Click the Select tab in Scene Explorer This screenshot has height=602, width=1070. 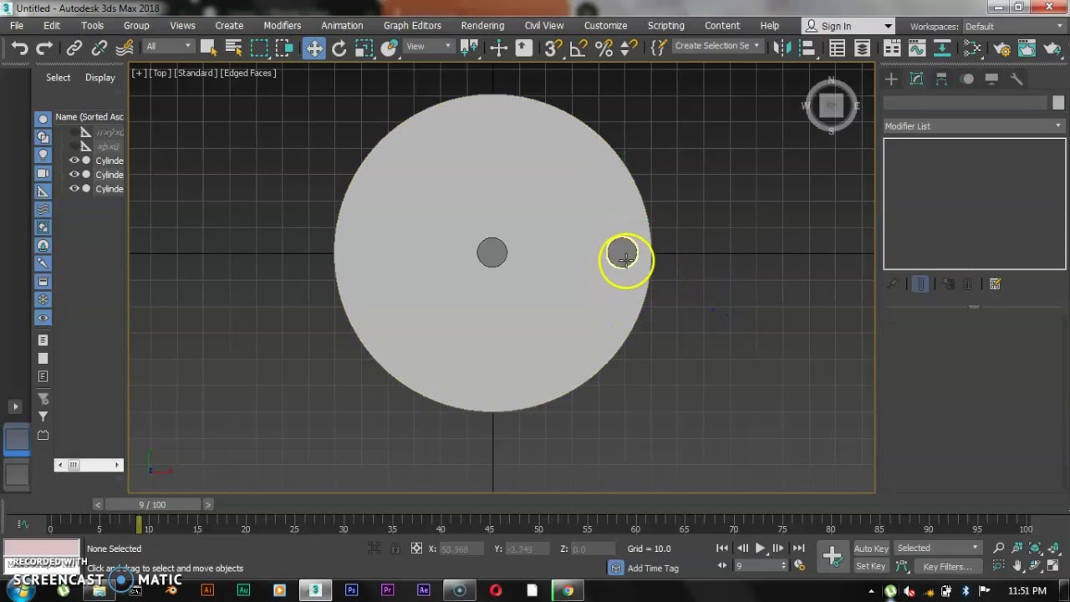point(58,78)
